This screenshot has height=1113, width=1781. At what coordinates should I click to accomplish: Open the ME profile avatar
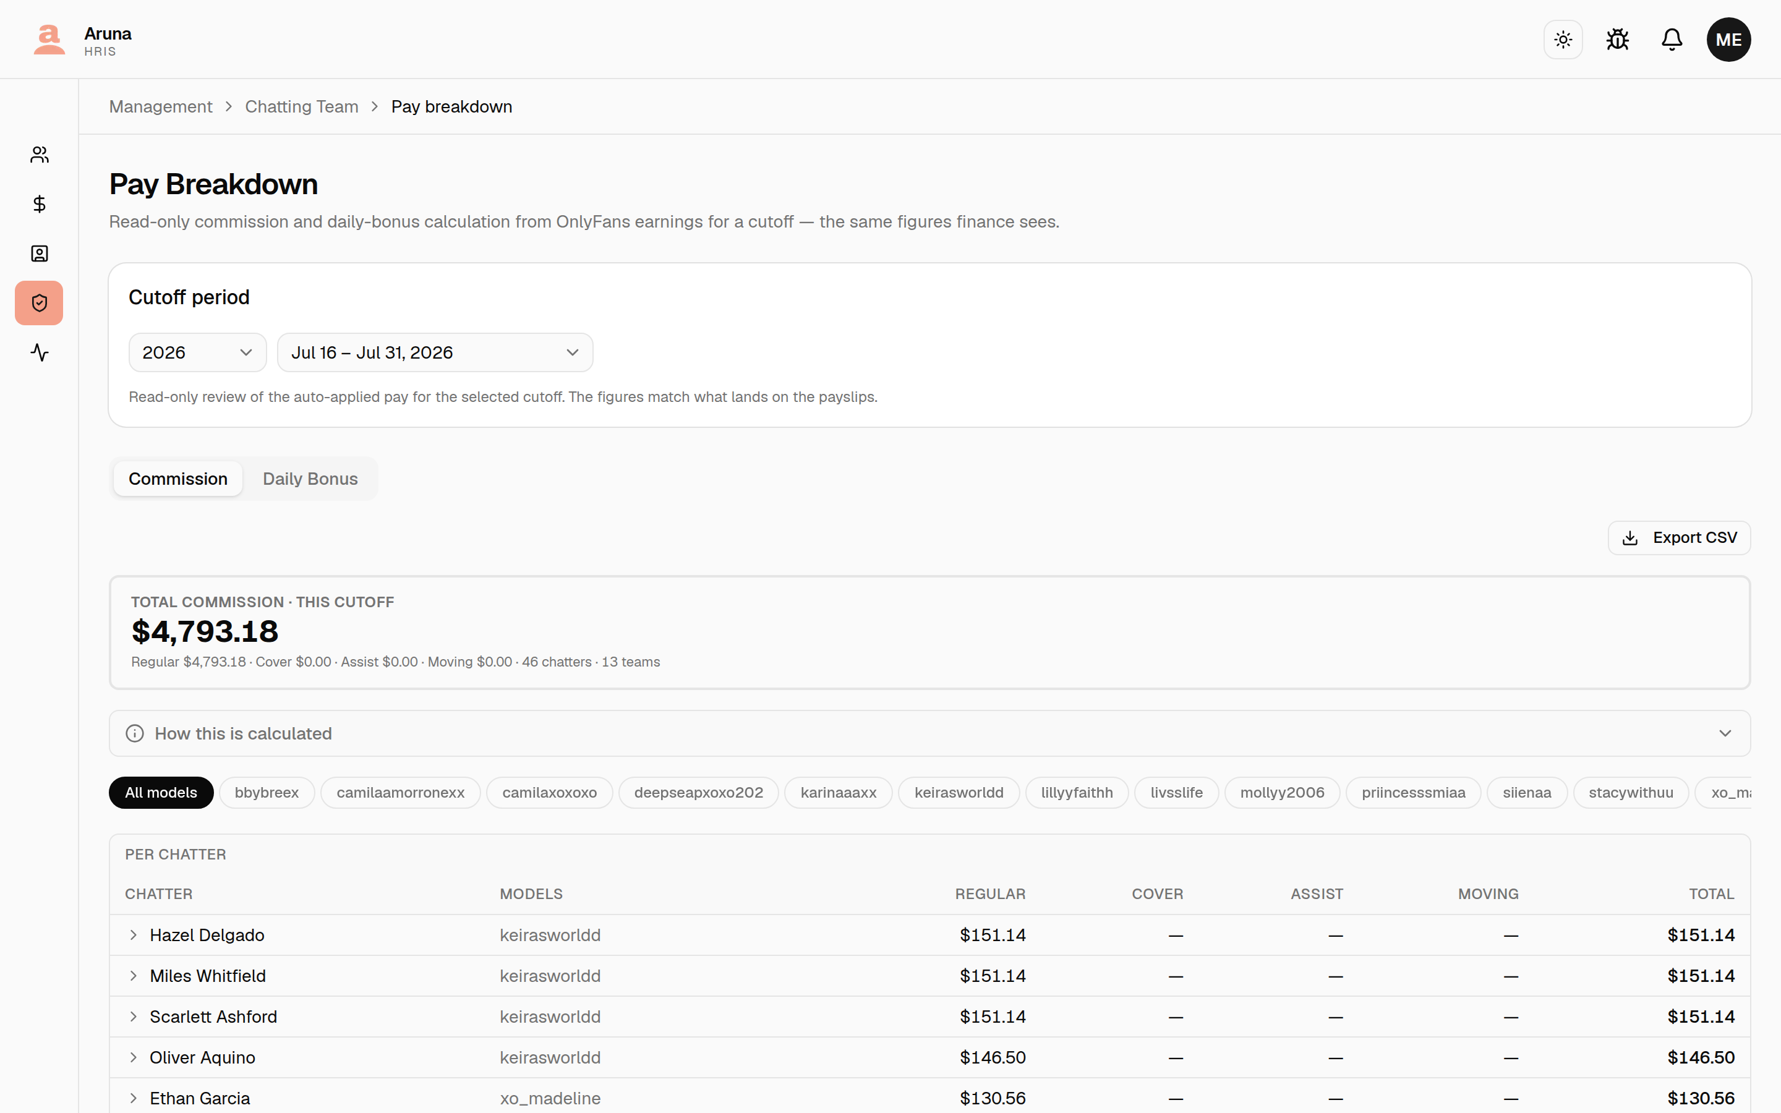click(1728, 40)
